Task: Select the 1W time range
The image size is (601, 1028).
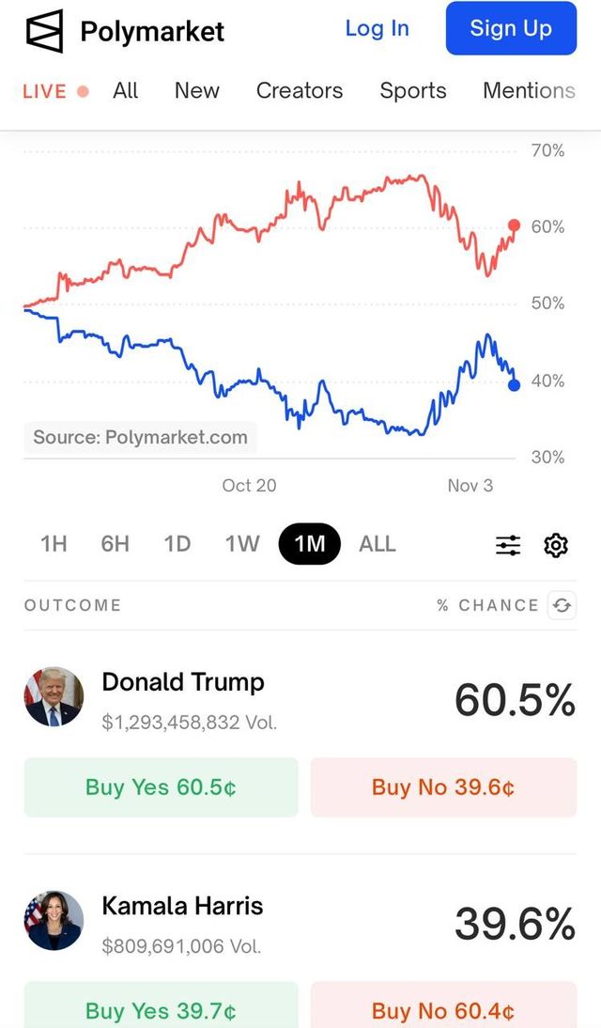Action: (x=241, y=544)
